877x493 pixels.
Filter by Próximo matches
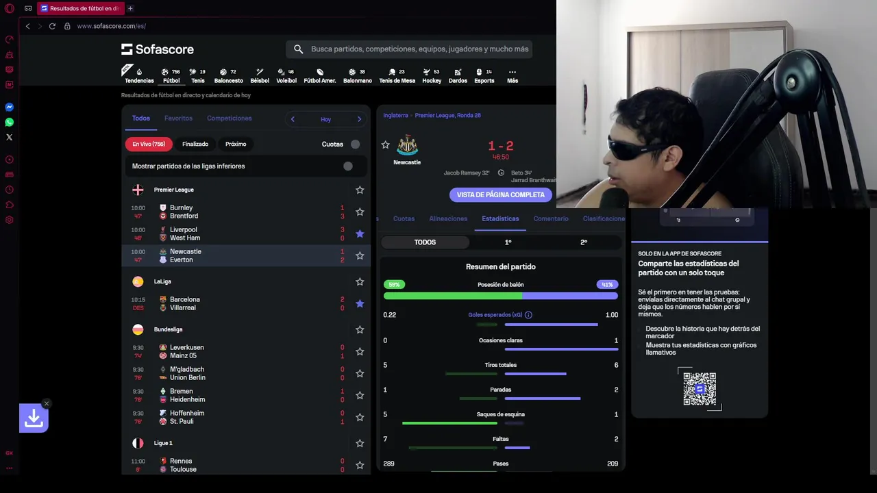(x=236, y=144)
